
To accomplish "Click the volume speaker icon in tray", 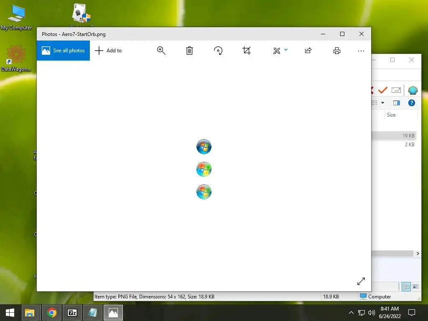I will click(371, 313).
